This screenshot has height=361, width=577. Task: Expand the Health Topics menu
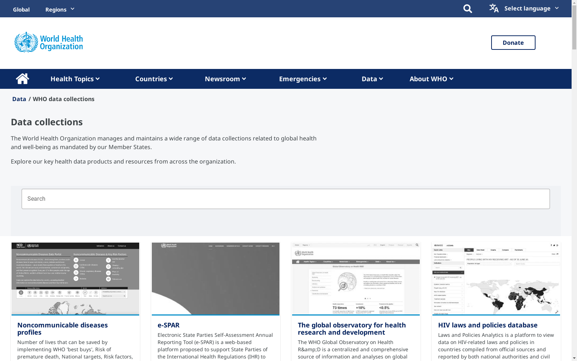tap(75, 79)
